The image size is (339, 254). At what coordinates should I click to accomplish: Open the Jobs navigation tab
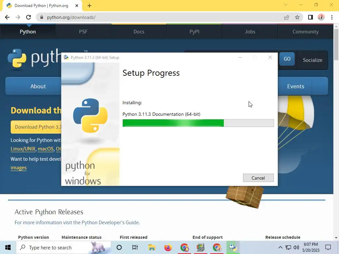pyautogui.click(x=250, y=31)
